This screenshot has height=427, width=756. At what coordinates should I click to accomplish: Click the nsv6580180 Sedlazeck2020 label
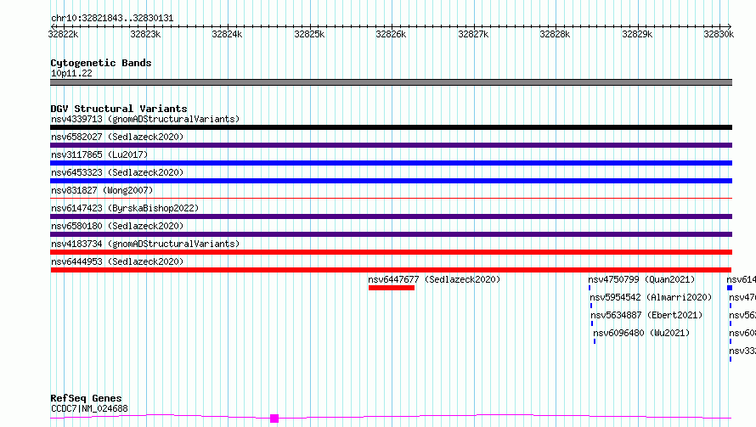pos(117,226)
